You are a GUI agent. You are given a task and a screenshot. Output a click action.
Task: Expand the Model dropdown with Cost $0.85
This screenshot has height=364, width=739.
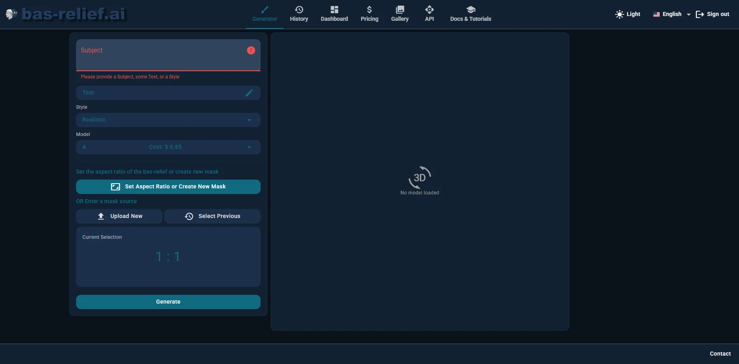(x=168, y=147)
